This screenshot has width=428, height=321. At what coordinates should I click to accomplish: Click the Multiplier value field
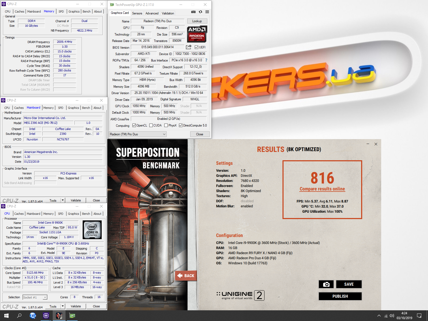(x=35, y=277)
